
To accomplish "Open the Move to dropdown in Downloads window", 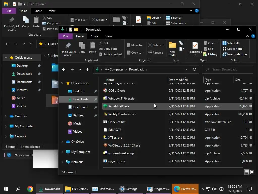I will [135, 45].
